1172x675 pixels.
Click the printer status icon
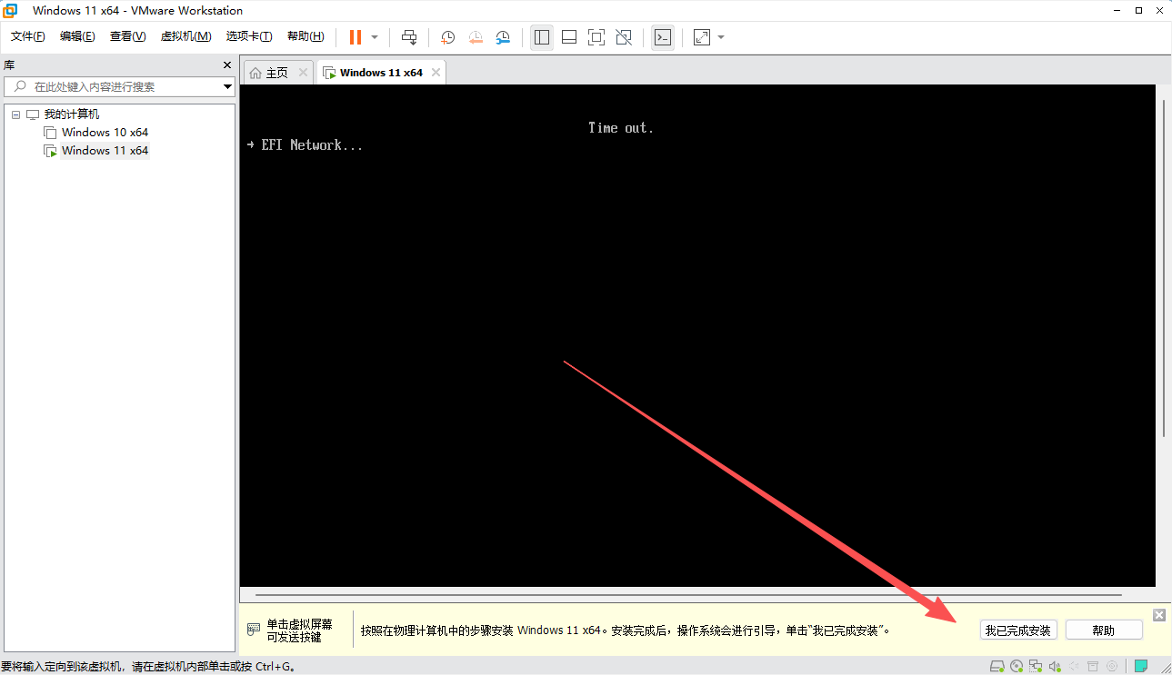1094,666
